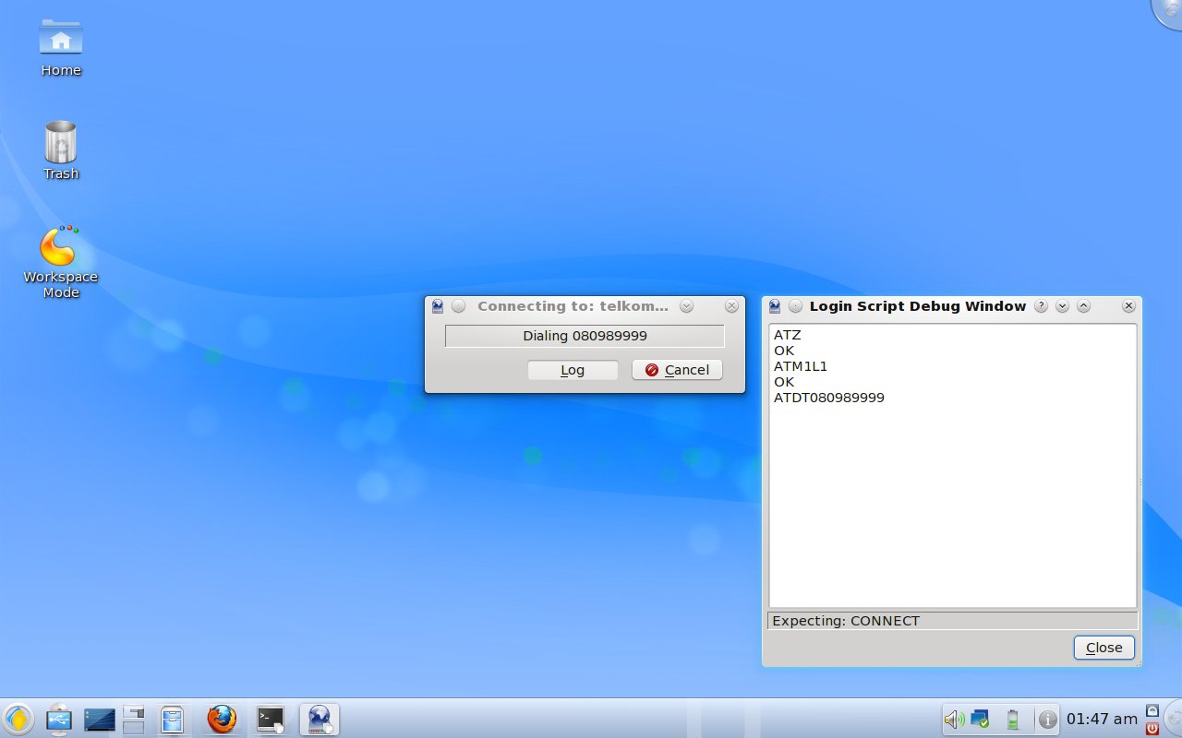Open the file manager cabinet icon in taskbar

click(173, 719)
